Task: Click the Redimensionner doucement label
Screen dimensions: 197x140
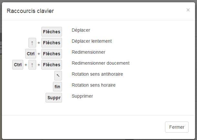Action: (x=100, y=63)
